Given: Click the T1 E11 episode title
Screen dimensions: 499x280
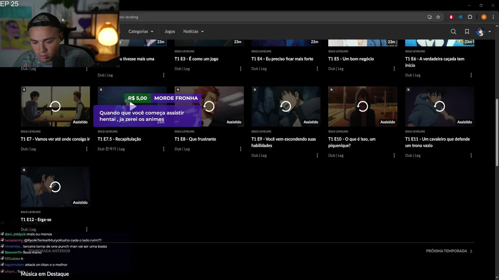Looking at the screenshot, I should 437,142.
